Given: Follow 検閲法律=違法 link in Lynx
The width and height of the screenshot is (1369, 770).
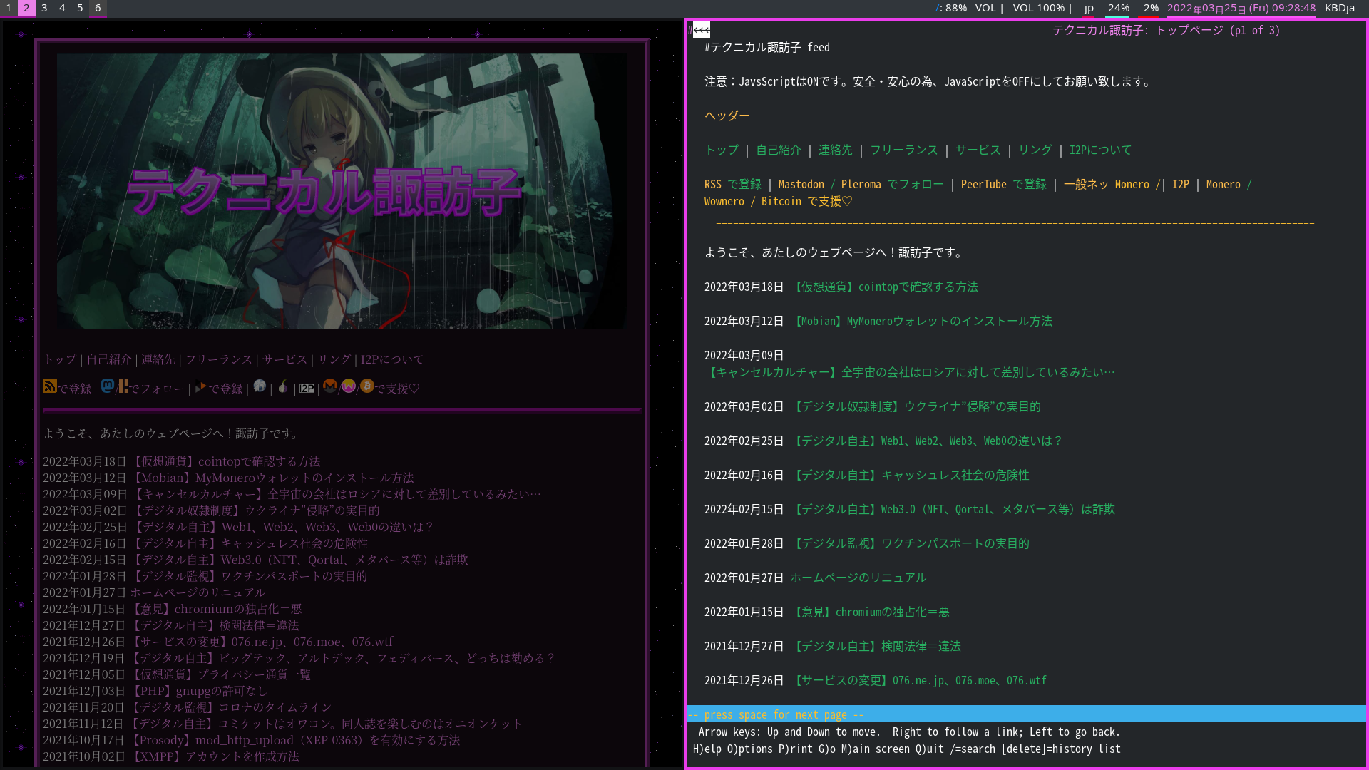Looking at the screenshot, I should coord(876,646).
